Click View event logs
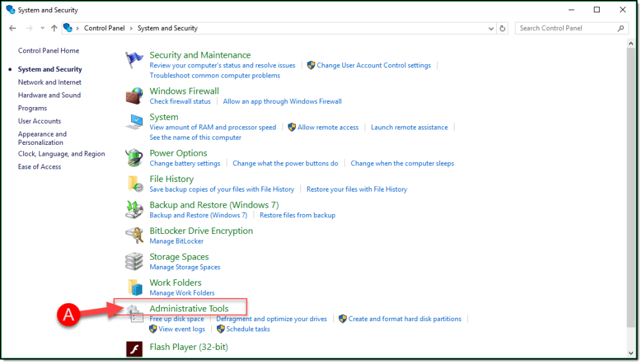Image resolution: width=642 pixels, height=364 pixels. [x=182, y=329]
